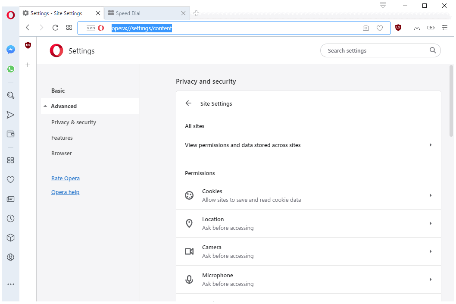This screenshot has height=304, width=456.
Task: Open WhatsApp in the sidebar
Action: pyautogui.click(x=11, y=69)
